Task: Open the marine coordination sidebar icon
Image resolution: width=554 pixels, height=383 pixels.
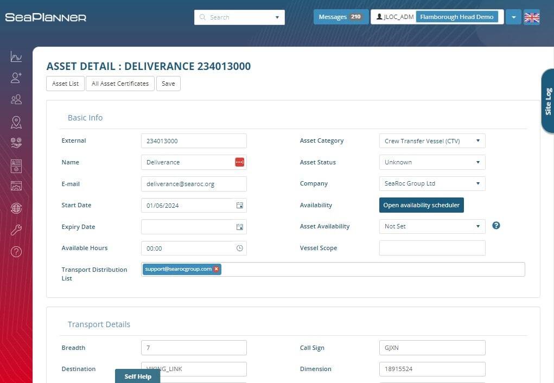Action: pos(16,143)
